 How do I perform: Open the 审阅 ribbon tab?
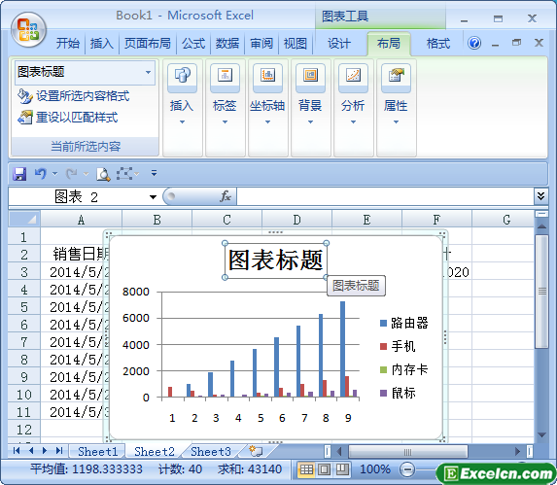[x=261, y=44]
